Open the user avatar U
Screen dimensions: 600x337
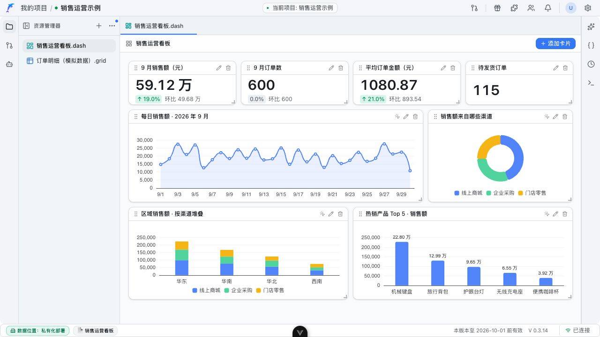coord(570,8)
